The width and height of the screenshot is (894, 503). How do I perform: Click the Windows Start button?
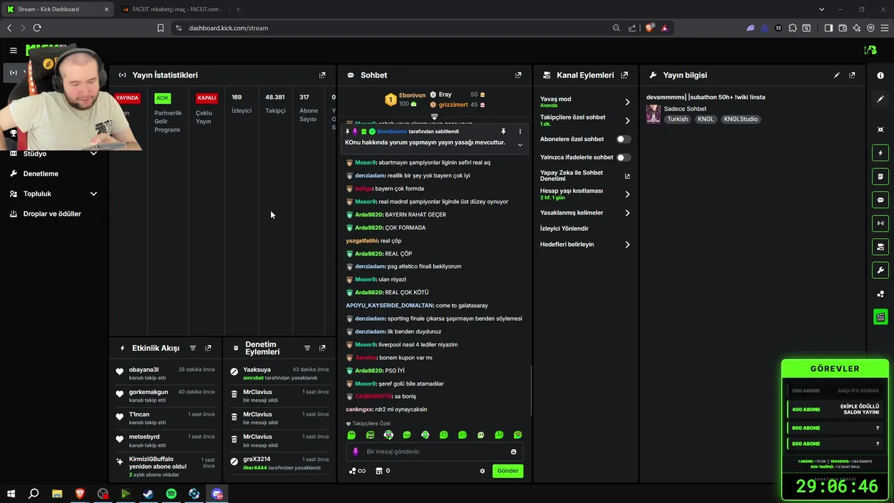[x=10, y=494]
